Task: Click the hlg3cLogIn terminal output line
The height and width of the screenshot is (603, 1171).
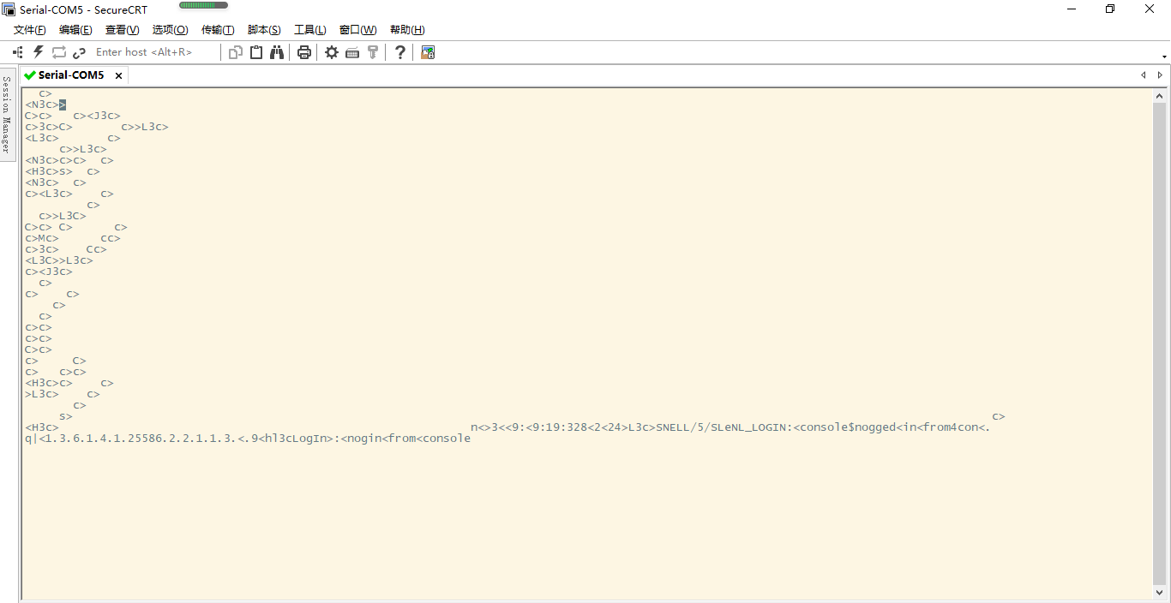Action: click(248, 439)
